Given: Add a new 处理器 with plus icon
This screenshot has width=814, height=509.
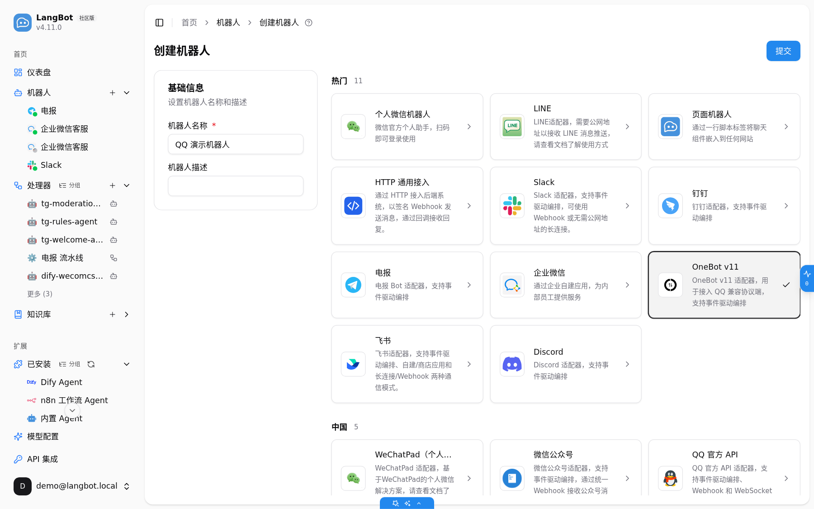Looking at the screenshot, I should pyautogui.click(x=113, y=186).
